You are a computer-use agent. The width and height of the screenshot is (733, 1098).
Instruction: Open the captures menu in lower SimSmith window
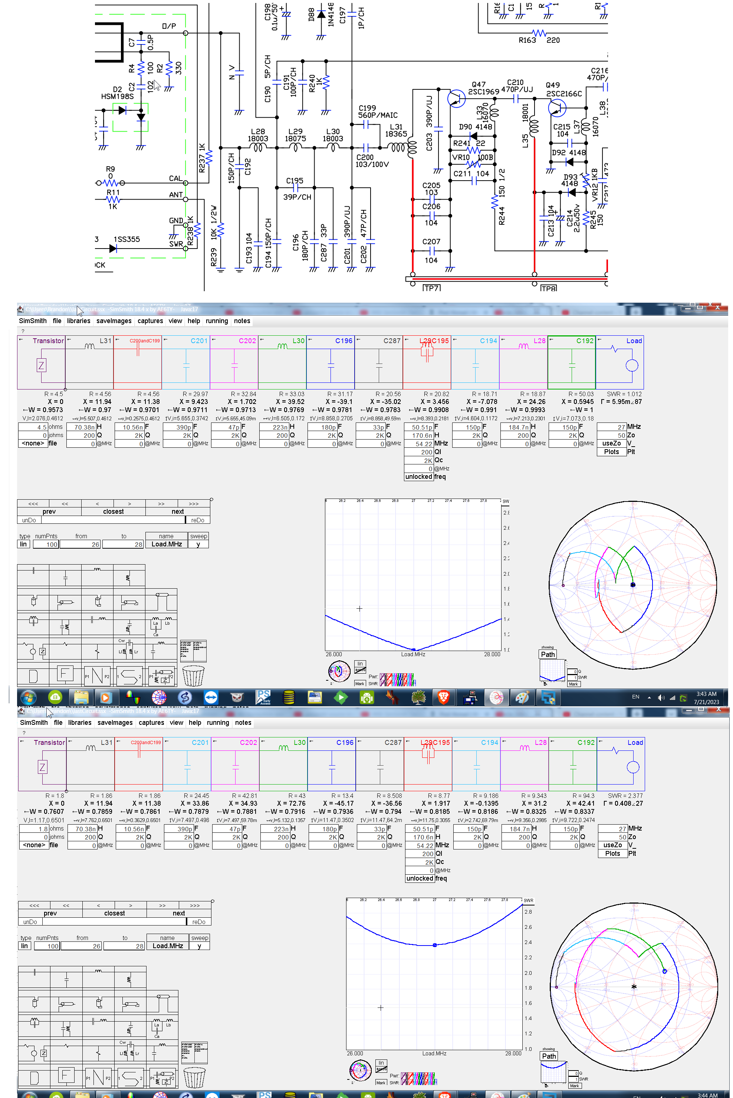(151, 723)
